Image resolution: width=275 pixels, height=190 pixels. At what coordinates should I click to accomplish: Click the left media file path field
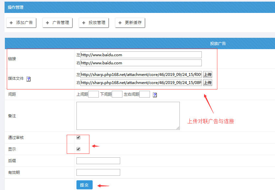[141, 75]
